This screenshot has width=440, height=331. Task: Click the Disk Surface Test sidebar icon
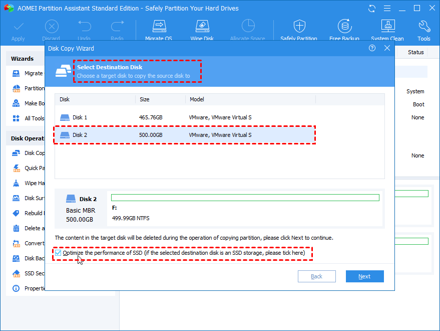pyautogui.click(x=16, y=198)
